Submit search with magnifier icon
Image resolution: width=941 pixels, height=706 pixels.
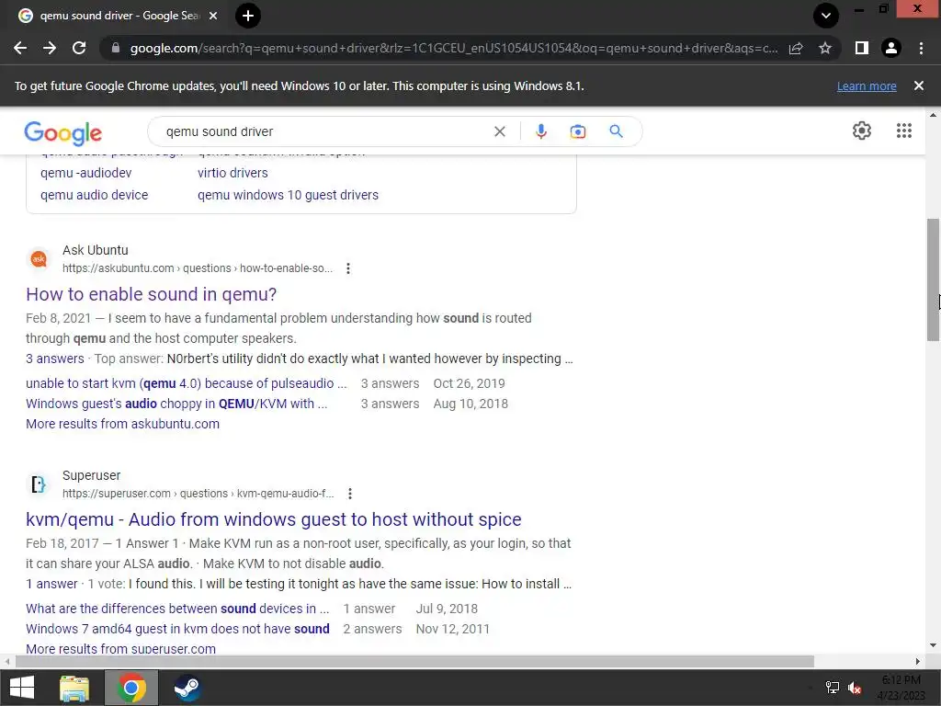pyautogui.click(x=616, y=131)
